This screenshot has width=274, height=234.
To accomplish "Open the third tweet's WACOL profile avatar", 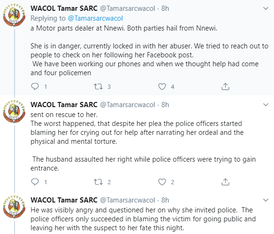I will click(14, 207).
